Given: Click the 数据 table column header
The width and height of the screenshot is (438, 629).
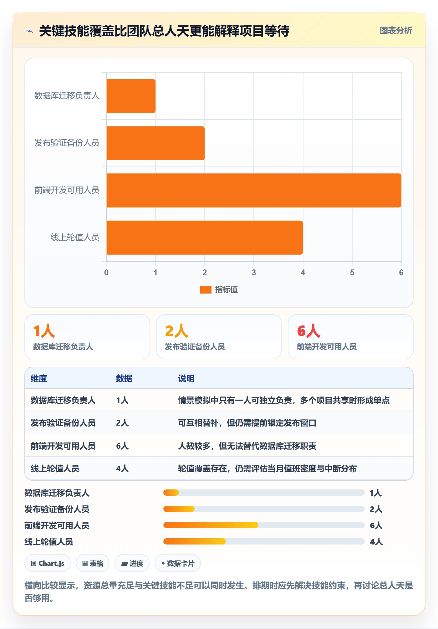Looking at the screenshot, I should (124, 378).
